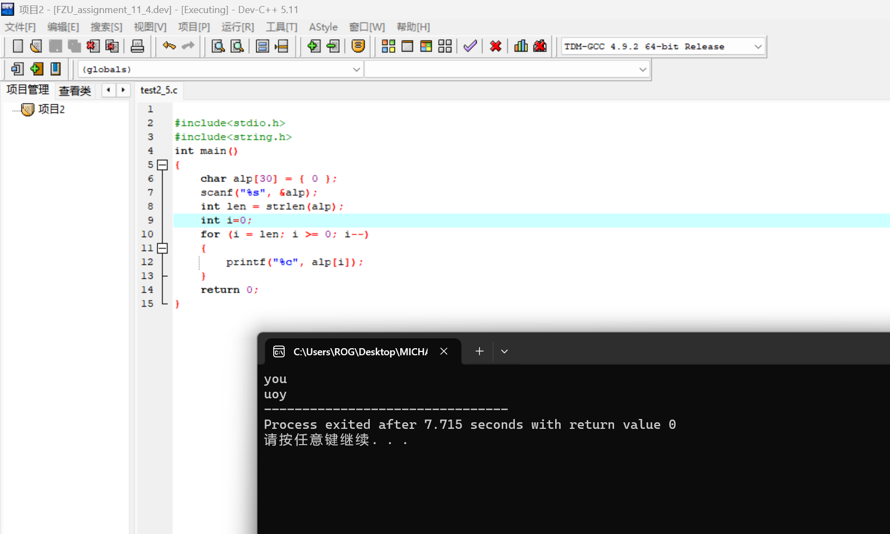Open the 编辑[E] menu
The width and height of the screenshot is (890, 534).
(x=63, y=27)
